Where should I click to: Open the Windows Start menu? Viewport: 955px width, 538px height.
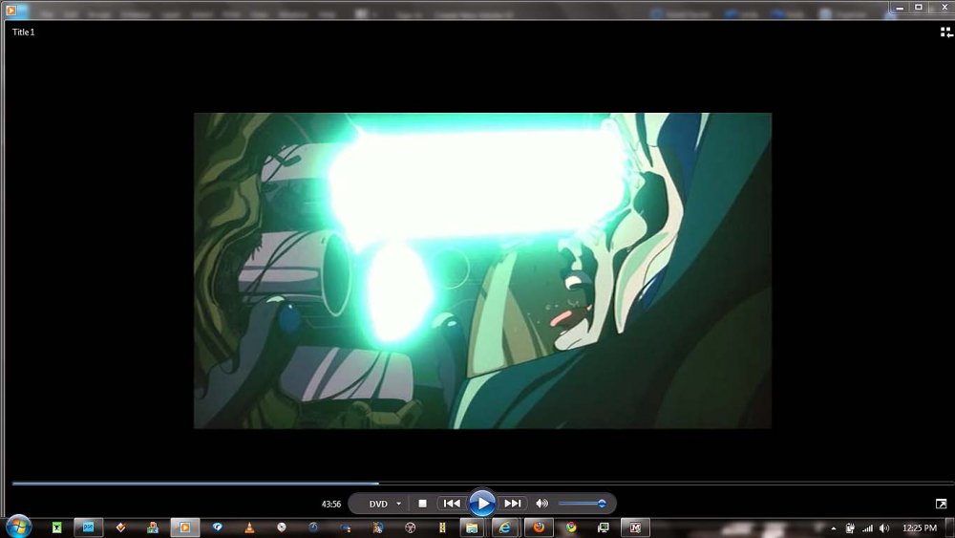click(18, 527)
